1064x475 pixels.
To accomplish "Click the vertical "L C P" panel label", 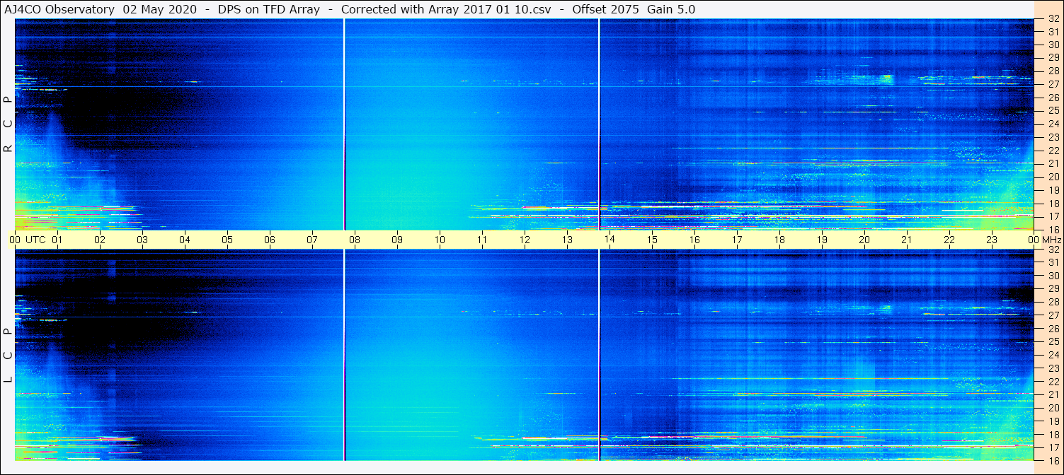I will tap(8, 356).
